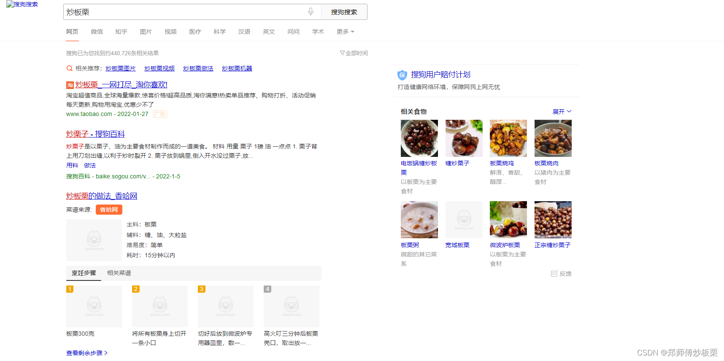The height and width of the screenshot is (361, 724).
Task: Click the orange 香哈网 source badge
Action: click(x=109, y=210)
